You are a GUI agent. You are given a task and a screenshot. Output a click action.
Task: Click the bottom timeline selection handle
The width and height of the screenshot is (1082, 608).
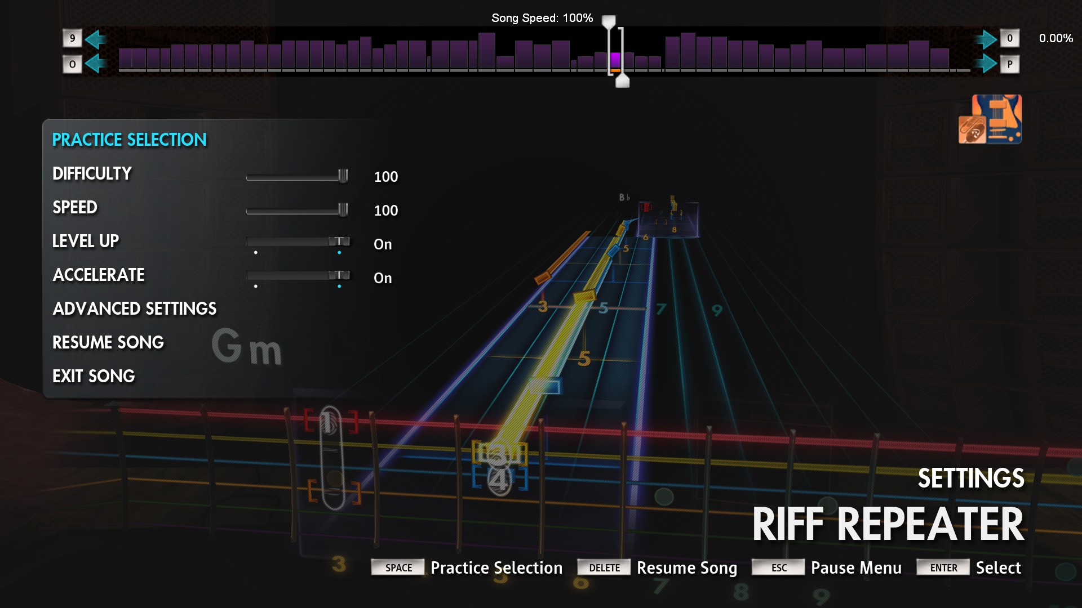click(622, 81)
